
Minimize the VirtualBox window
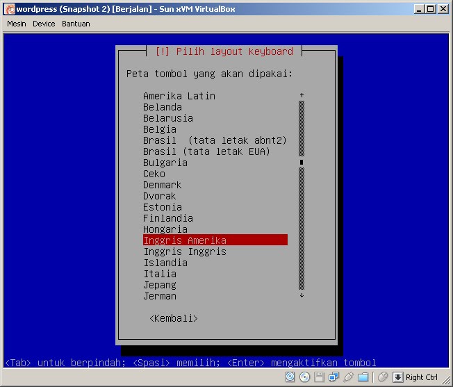pyautogui.click(x=419, y=9)
